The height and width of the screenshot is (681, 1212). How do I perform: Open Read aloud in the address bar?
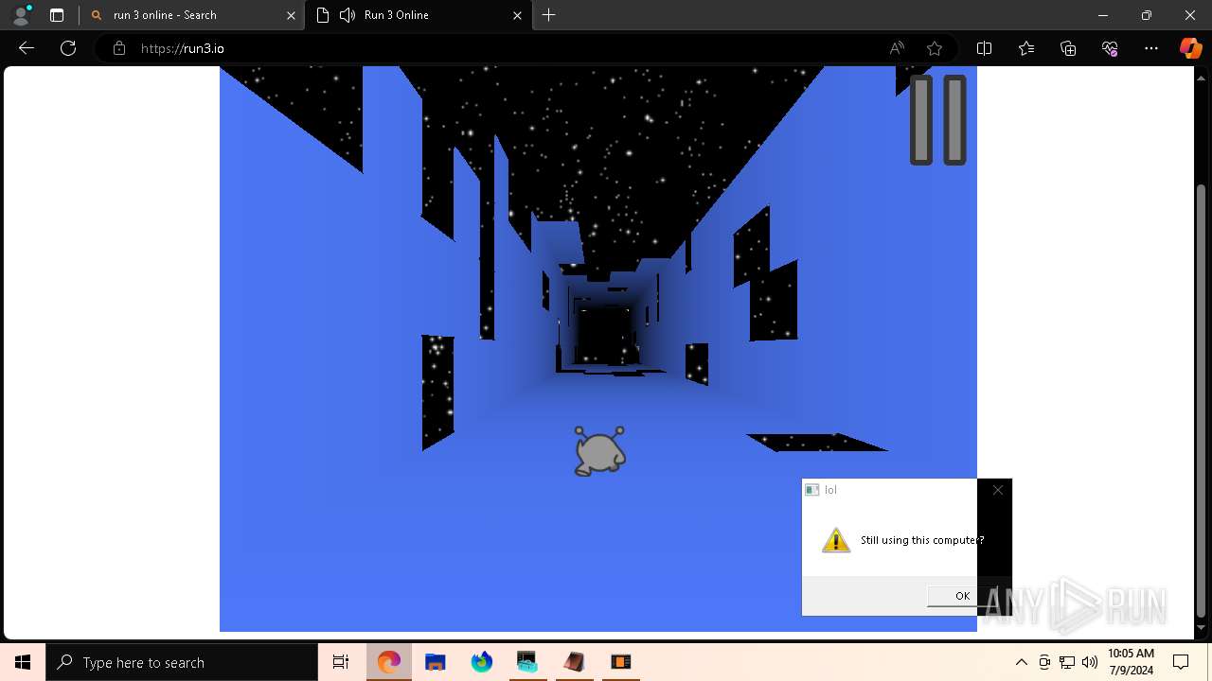click(x=897, y=48)
